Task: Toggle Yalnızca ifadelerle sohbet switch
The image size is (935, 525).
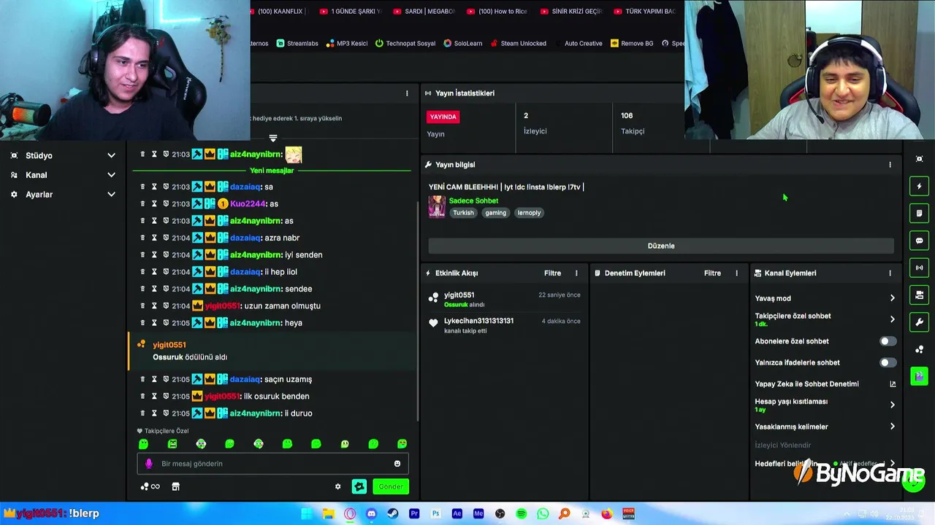Action: click(x=887, y=362)
